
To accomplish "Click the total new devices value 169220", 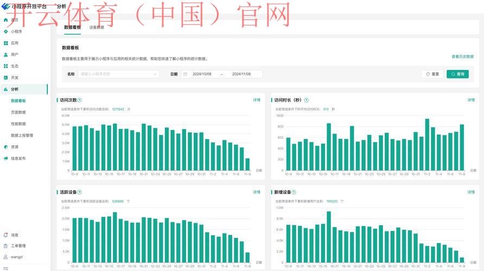I will 332,201.
